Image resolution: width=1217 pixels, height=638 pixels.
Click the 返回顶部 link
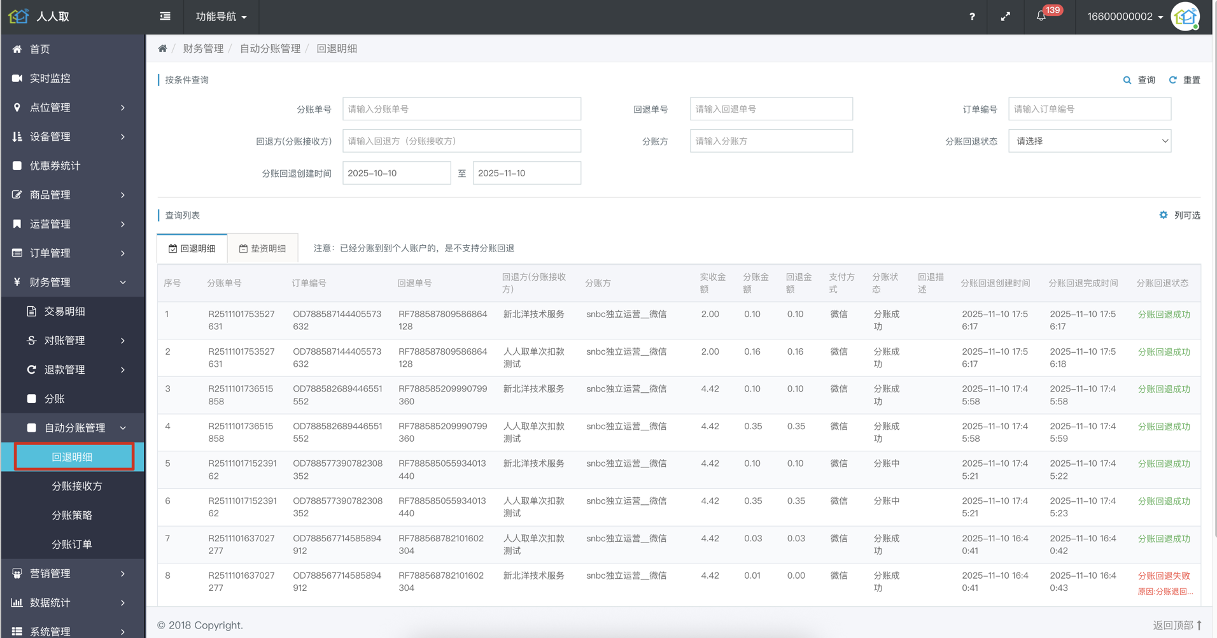click(1177, 625)
